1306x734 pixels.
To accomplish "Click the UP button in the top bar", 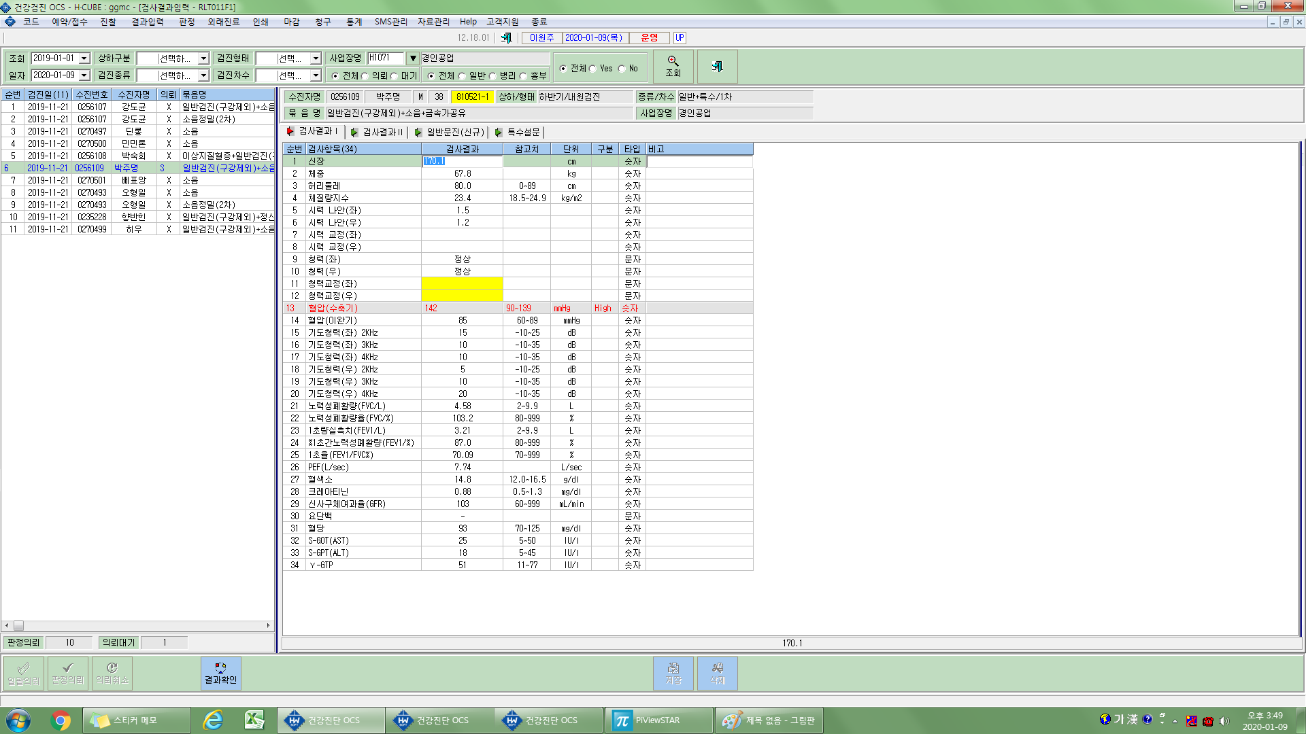I will coord(680,38).
